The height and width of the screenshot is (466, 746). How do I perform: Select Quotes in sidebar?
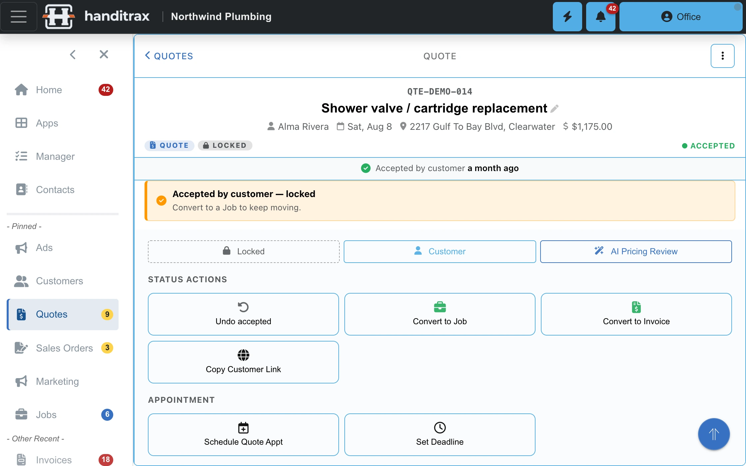pyautogui.click(x=63, y=314)
